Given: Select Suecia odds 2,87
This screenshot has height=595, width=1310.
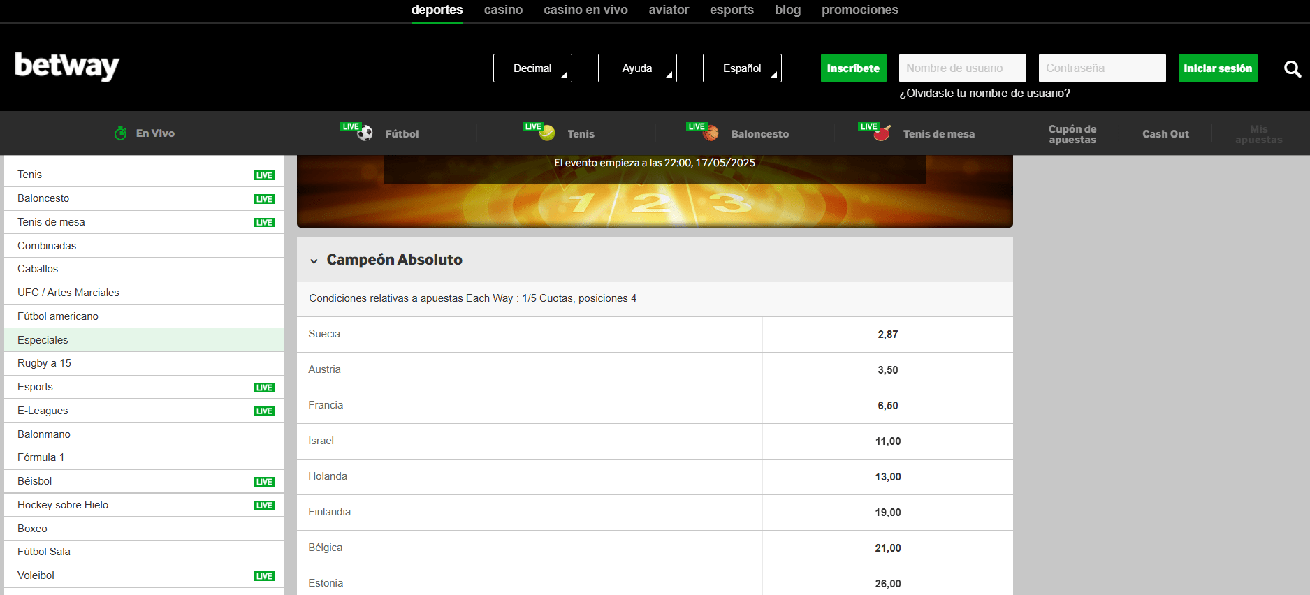Looking at the screenshot, I should [x=888, y=335].
